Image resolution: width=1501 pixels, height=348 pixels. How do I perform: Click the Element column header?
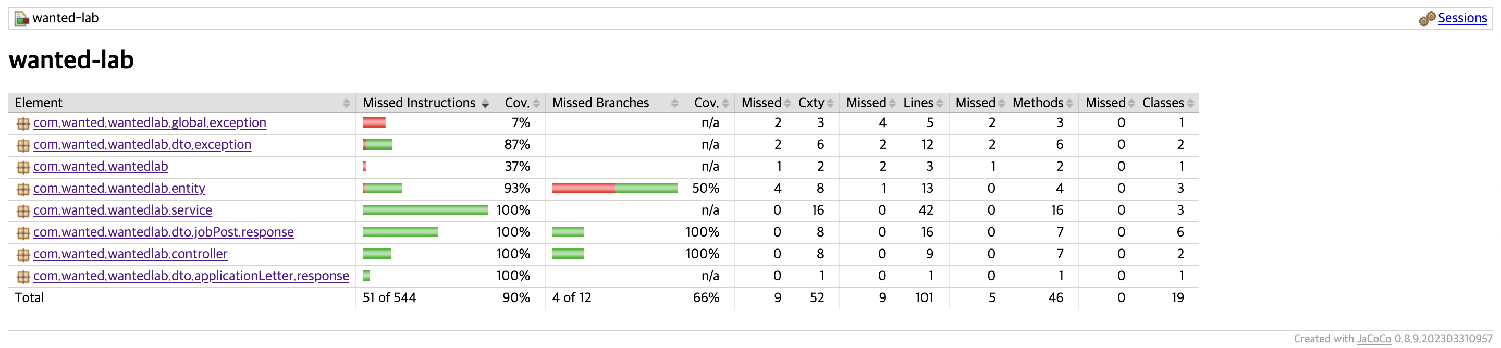(39, 103)
